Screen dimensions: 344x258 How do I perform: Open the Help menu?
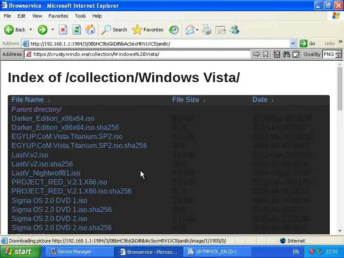coord(97,16)
